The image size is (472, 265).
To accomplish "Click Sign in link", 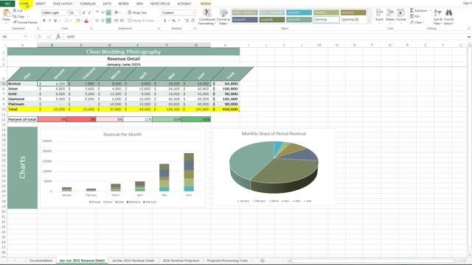I will point(467,3).
